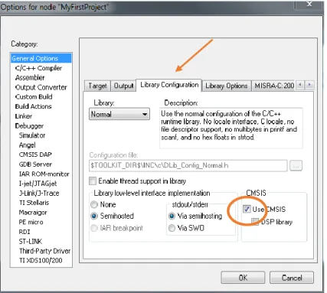Toggle the DSP library checkbox
327x293 pixels.
(x=255, y=222)
